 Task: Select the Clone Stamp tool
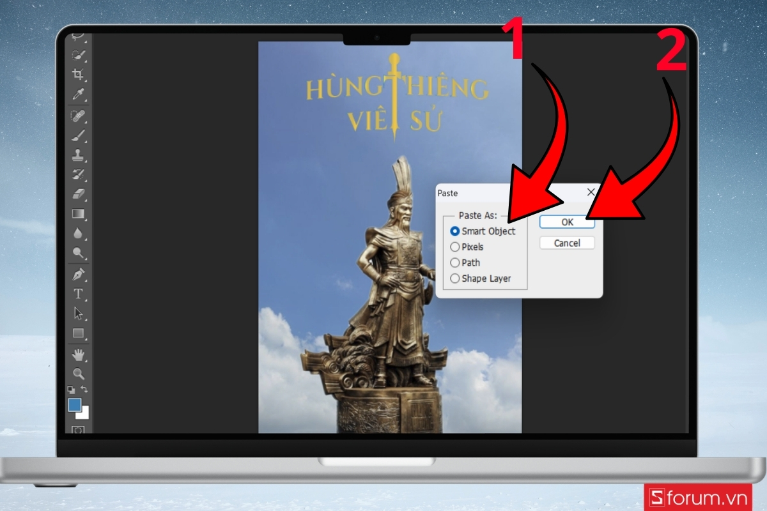click(x=78, y=155)
